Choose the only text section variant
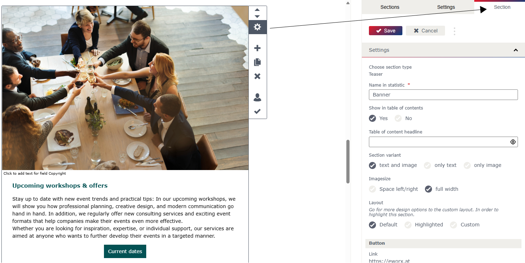This screenshot has width=525, height=263. pyautogui.click(x=440, y=165)
